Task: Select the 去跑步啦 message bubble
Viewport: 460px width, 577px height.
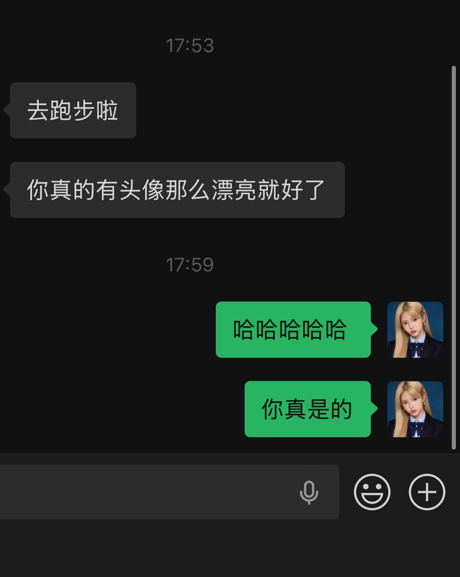Action: tap(73, 110)
